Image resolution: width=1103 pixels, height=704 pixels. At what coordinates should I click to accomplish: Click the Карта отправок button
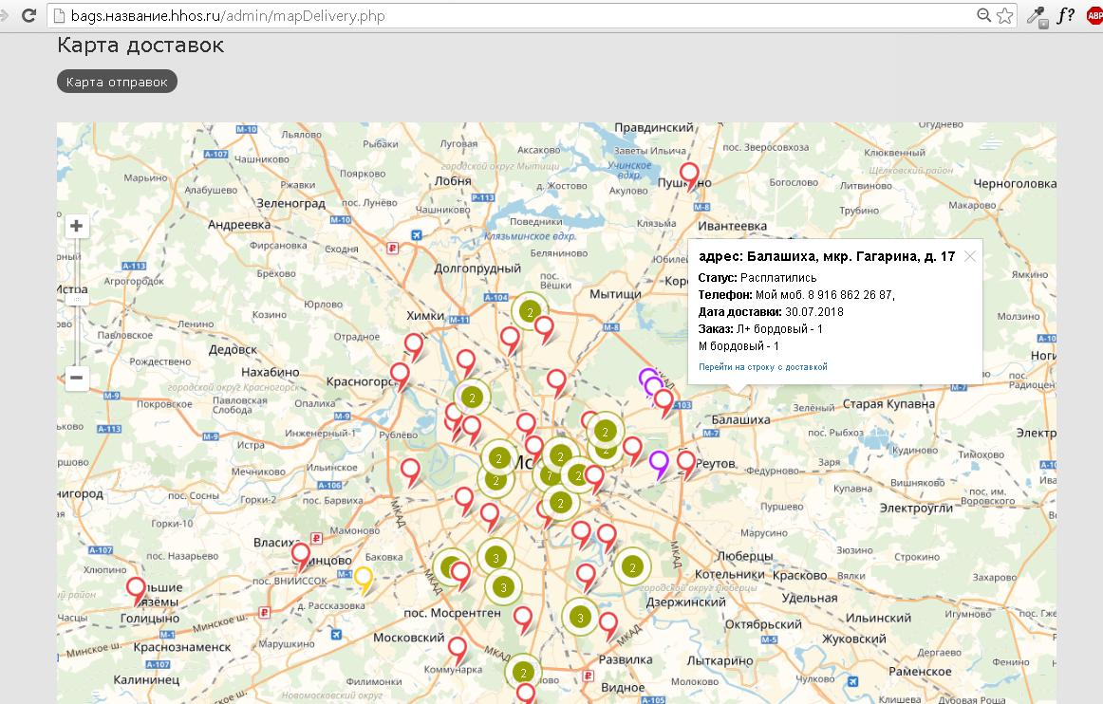point(117,82)
